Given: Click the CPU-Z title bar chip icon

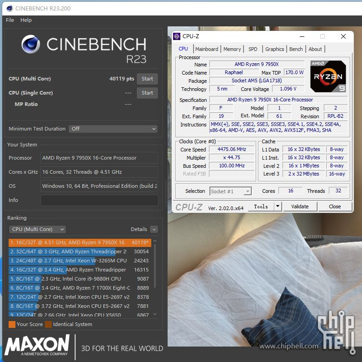Looking at the screenshot, I should [177, 36].
